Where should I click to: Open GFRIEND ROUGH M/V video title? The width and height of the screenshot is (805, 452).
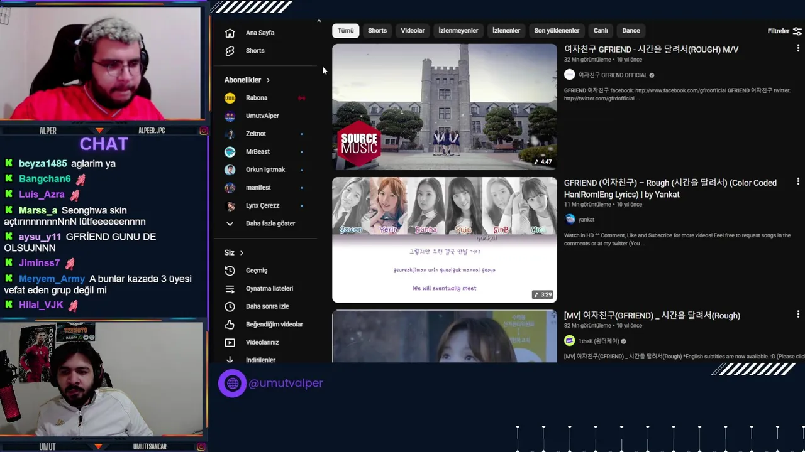point(651,50)
